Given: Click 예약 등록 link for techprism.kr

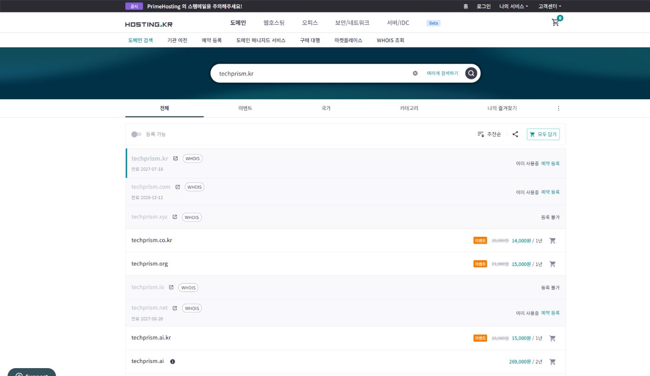Looking at the screenshot, I should click(x=550, y=163).
